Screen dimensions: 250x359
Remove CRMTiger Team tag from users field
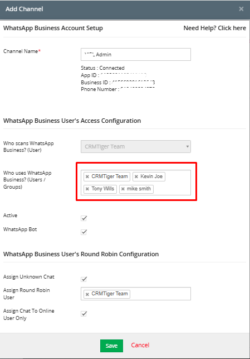click(87, 176)
